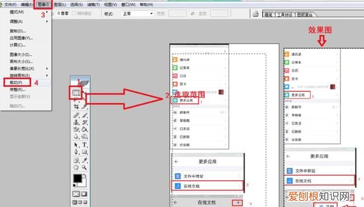Select the Rectangle shape tool
The width and height of the screenshot is (364, 207).
(x=85, y=152)
